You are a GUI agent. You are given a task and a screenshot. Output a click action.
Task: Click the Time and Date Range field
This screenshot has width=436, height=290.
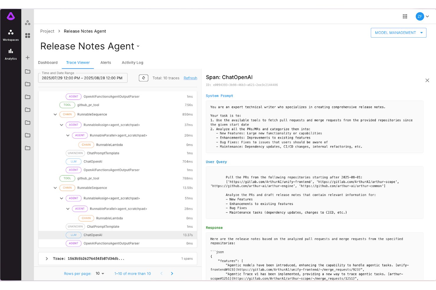(x=83, y=78)
